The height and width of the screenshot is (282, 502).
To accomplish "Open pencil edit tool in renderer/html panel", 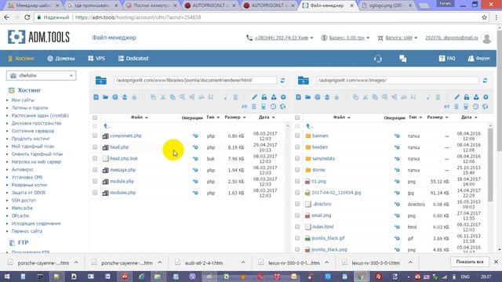I will pyautogui.click(x=254, y=97).
